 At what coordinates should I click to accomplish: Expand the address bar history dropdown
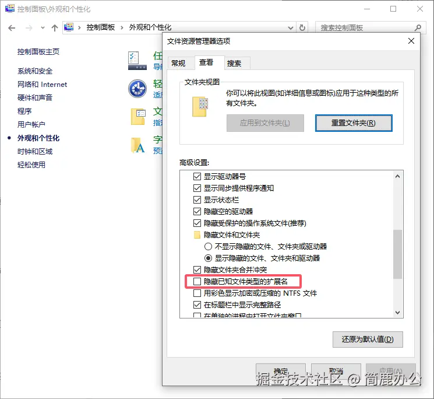pyautogui.click(x=290, y=28)
